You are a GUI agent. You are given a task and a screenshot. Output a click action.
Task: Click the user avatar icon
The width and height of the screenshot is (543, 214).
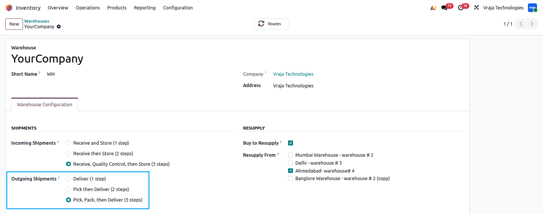(x=532, y=8)
